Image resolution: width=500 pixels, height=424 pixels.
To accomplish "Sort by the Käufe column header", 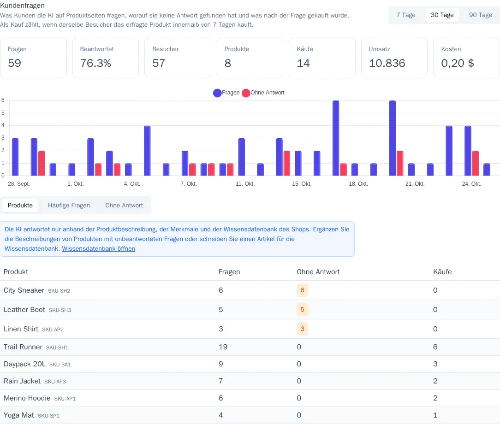I will (442, 272).
